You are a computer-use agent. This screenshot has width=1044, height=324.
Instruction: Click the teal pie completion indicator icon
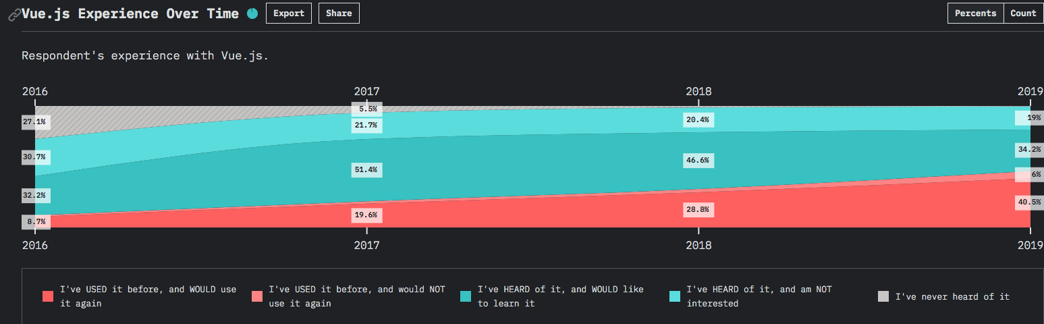(252, 13)
